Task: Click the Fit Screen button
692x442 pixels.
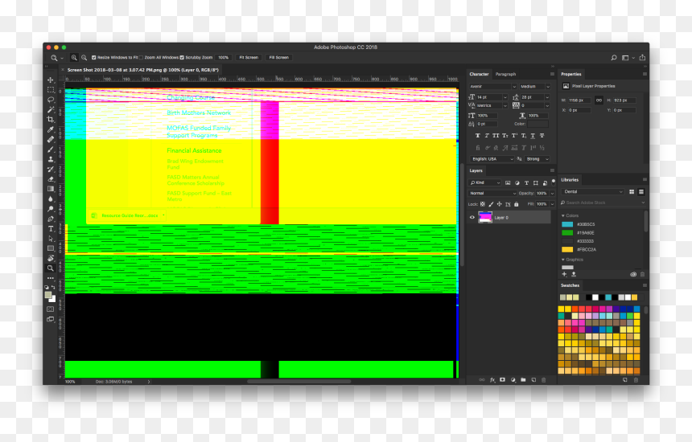Action: [249, 58]
